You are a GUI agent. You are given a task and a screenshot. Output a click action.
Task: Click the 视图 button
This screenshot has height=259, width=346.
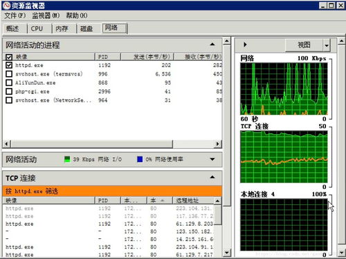point(304,45)
